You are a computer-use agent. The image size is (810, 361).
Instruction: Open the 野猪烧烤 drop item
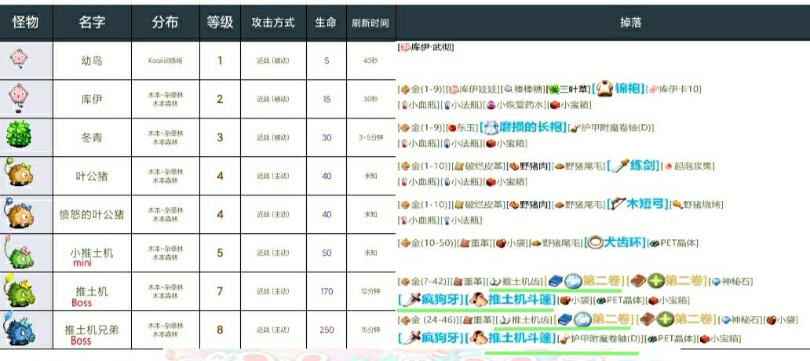[x=696, y=205]
